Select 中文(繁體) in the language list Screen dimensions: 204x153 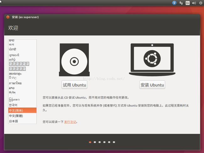(x=22, y=116)
